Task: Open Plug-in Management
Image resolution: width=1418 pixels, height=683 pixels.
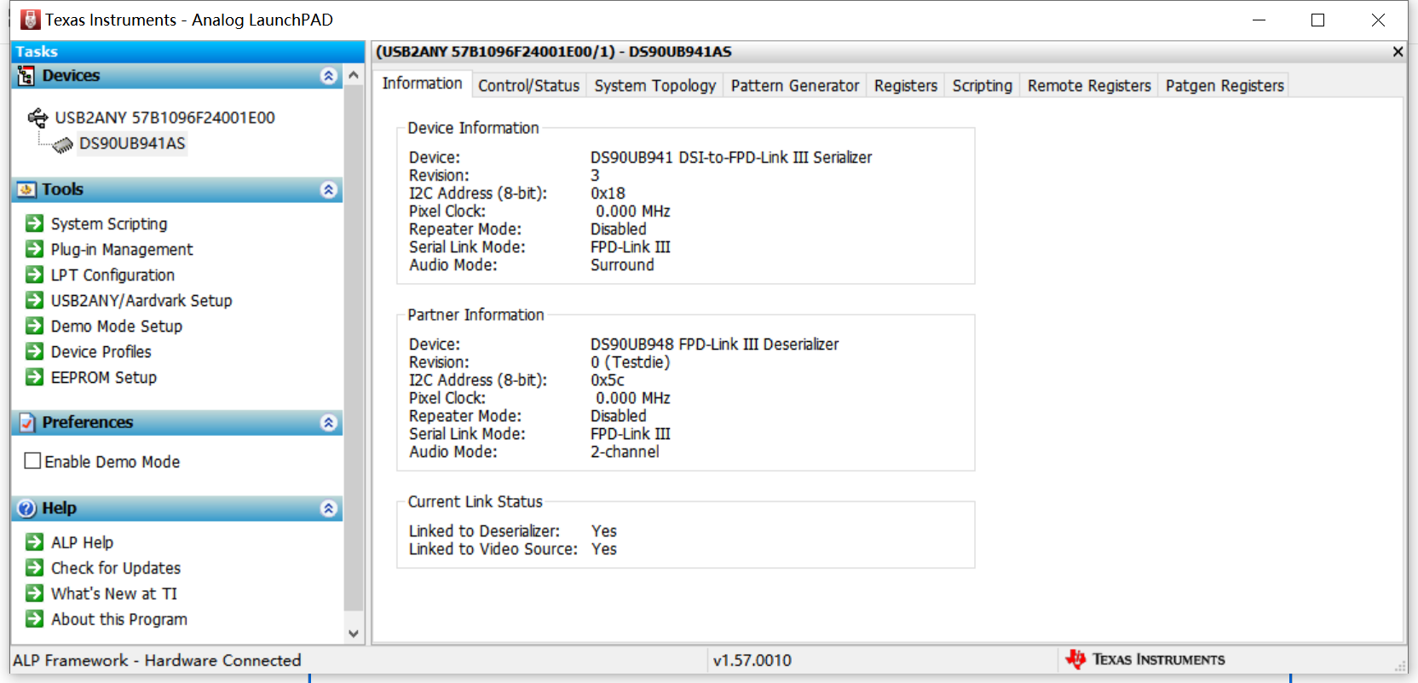Action: point(122,249)
